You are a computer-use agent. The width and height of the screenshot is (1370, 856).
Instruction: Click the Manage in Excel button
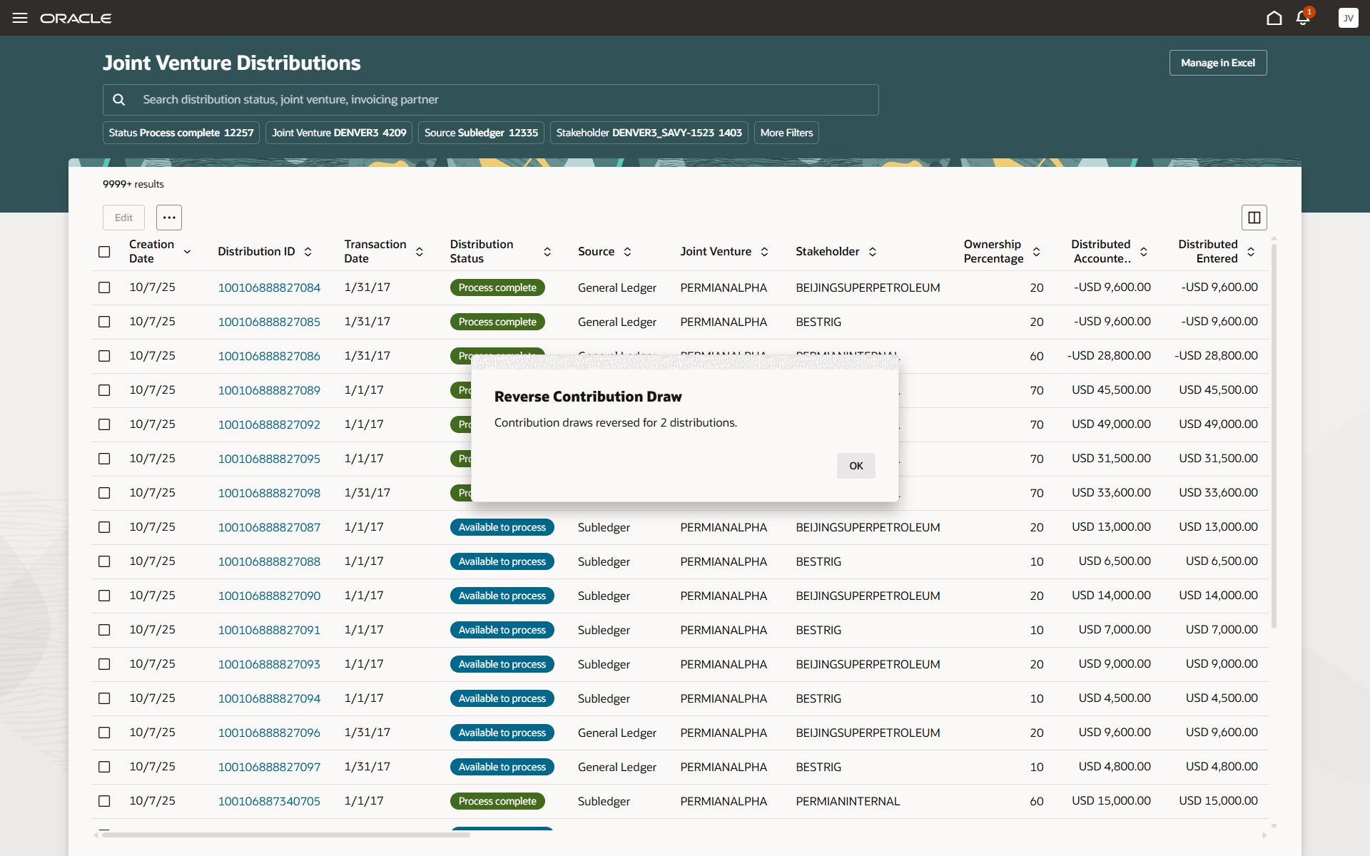tap(1217, 63)
